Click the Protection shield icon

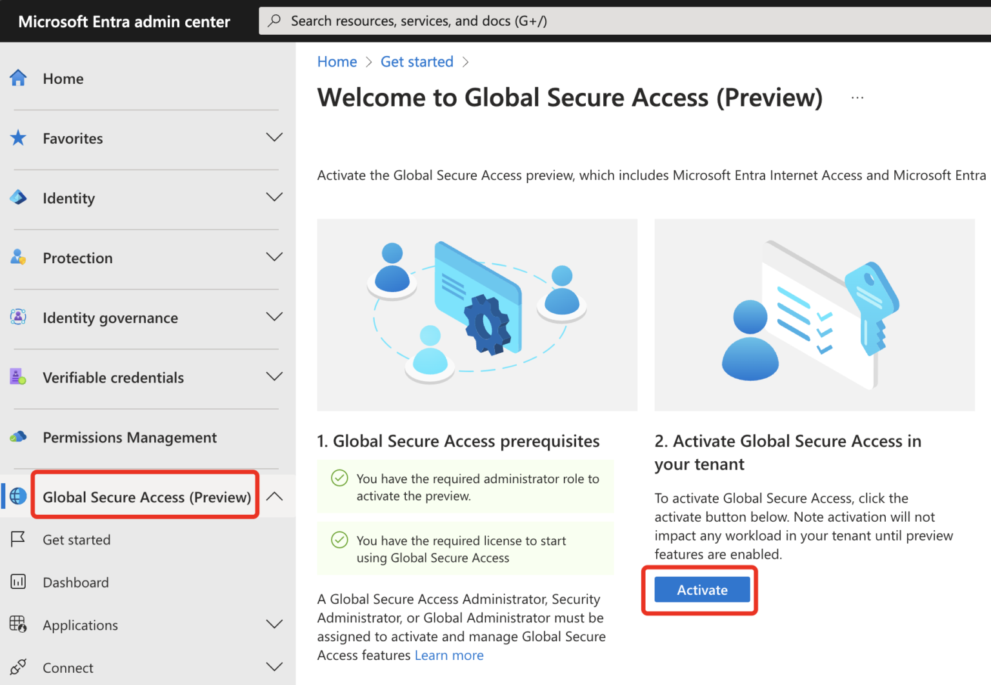pyautogui.click(x=18, y=257)
